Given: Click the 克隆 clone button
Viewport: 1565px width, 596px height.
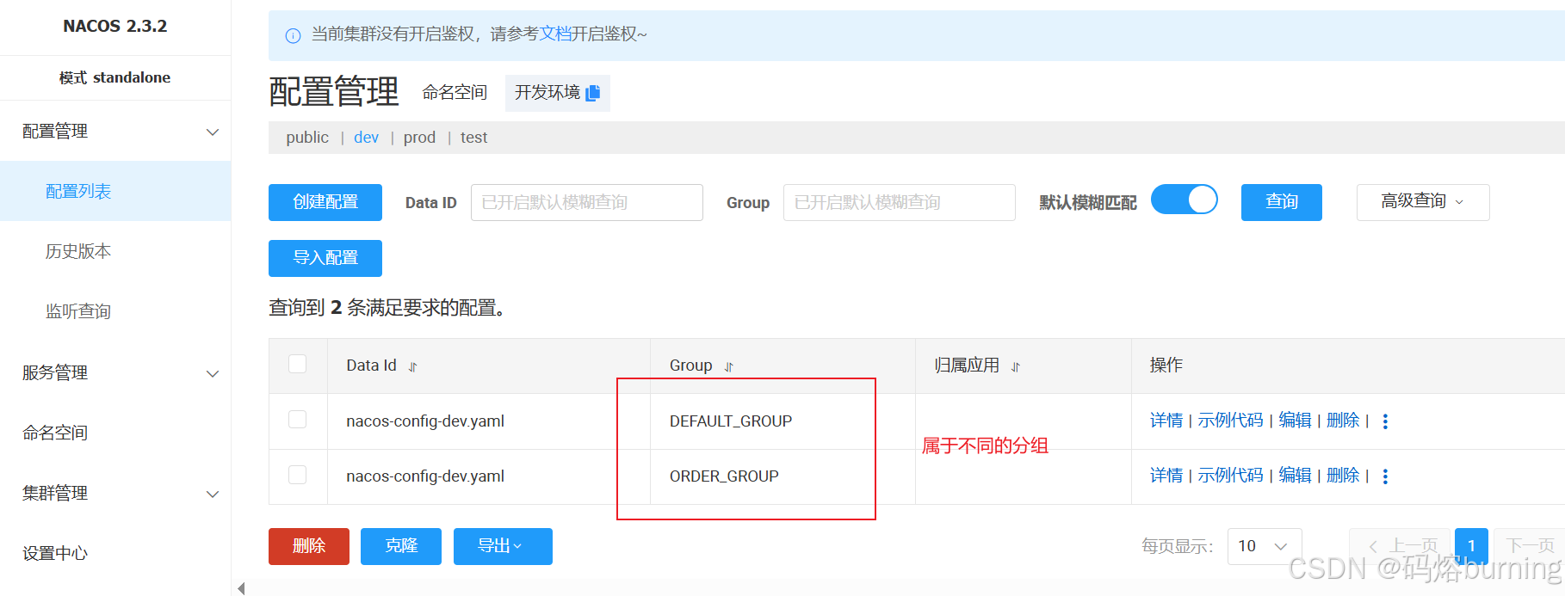Looking at the screenshot, I should [x=401, y=546].
